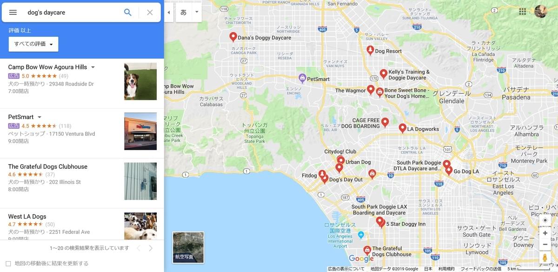Collapse the side panel with the arrow
The height and width of the screenshot is (272, 558).
(168, 12)
